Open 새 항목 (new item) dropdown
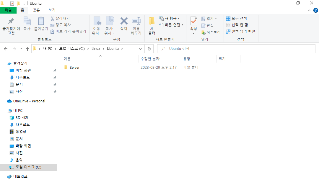The image size is (319, 185). click(170, 19)
